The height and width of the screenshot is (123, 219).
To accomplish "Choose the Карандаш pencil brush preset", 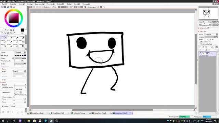I will (x=4, y=37).
